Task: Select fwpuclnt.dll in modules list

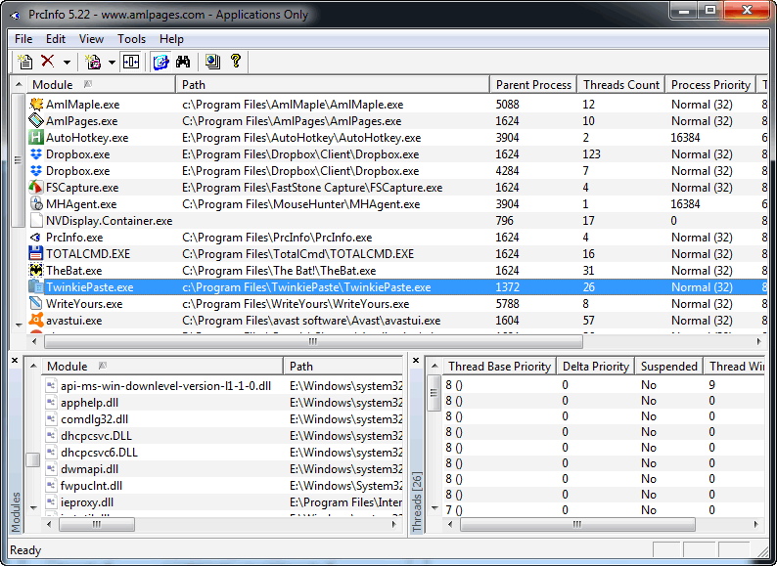Action: click(91, 486)
